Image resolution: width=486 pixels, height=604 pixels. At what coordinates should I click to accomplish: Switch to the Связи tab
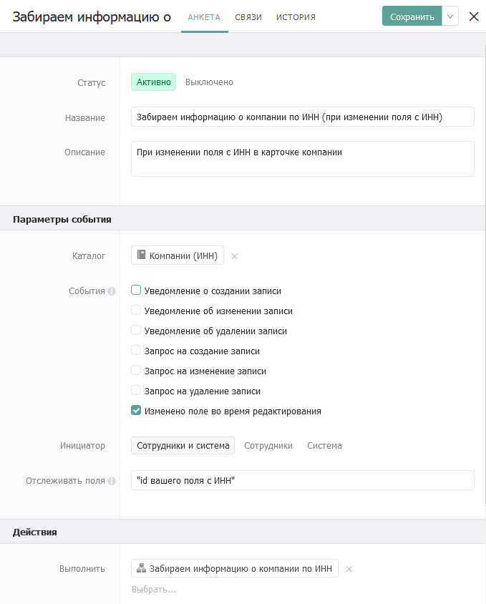click(x=248, y=17)
